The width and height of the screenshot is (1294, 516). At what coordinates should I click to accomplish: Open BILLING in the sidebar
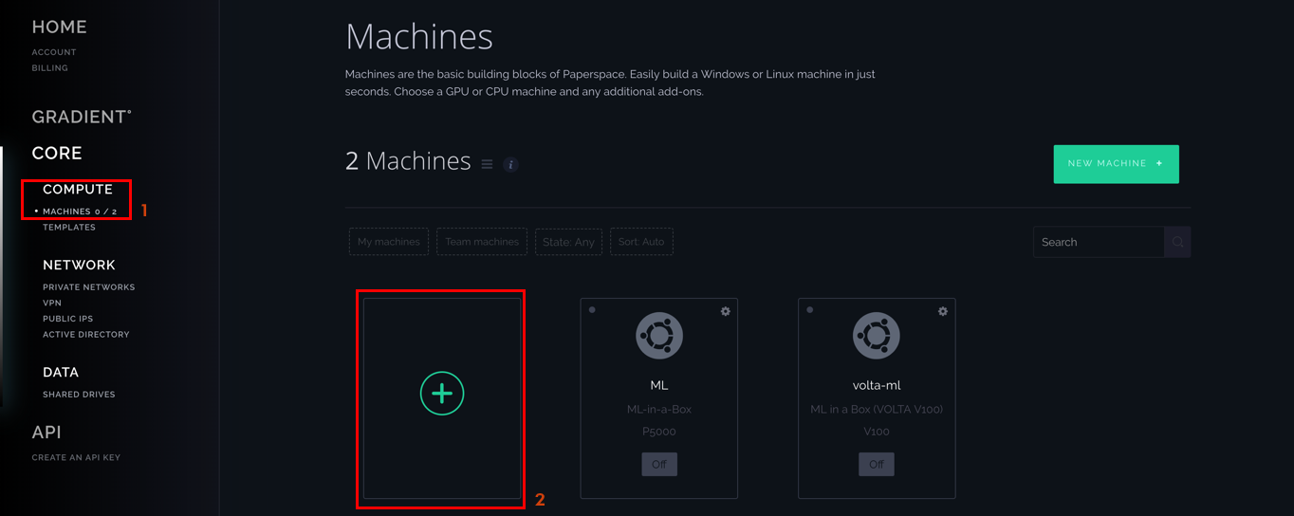coord(50,68)
